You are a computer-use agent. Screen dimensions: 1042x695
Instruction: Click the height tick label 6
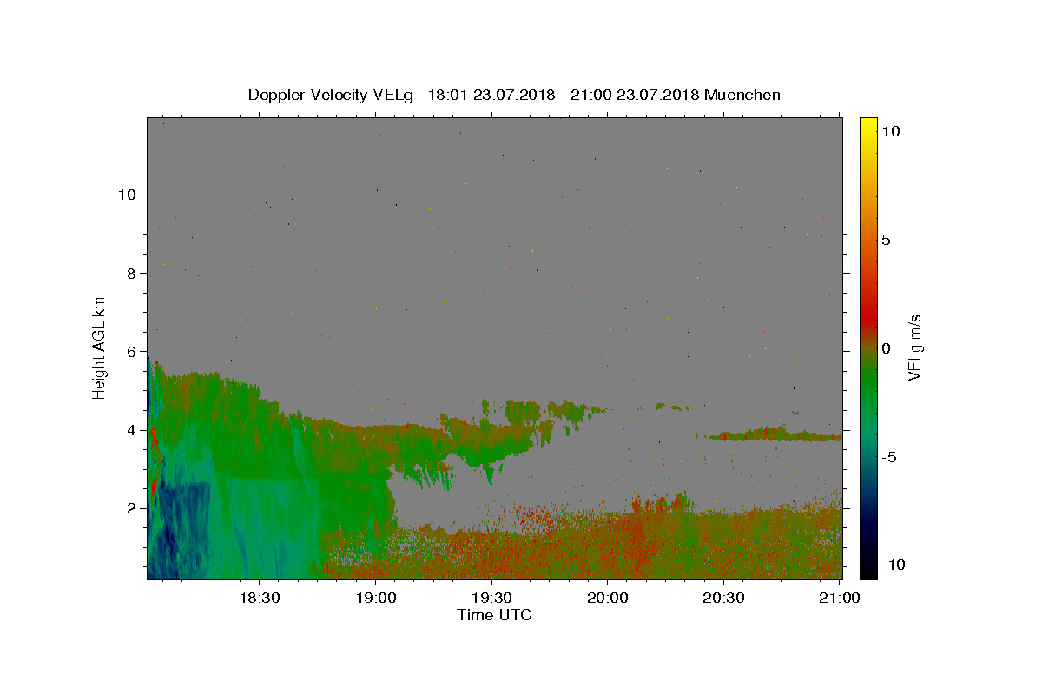click(132, 351)
